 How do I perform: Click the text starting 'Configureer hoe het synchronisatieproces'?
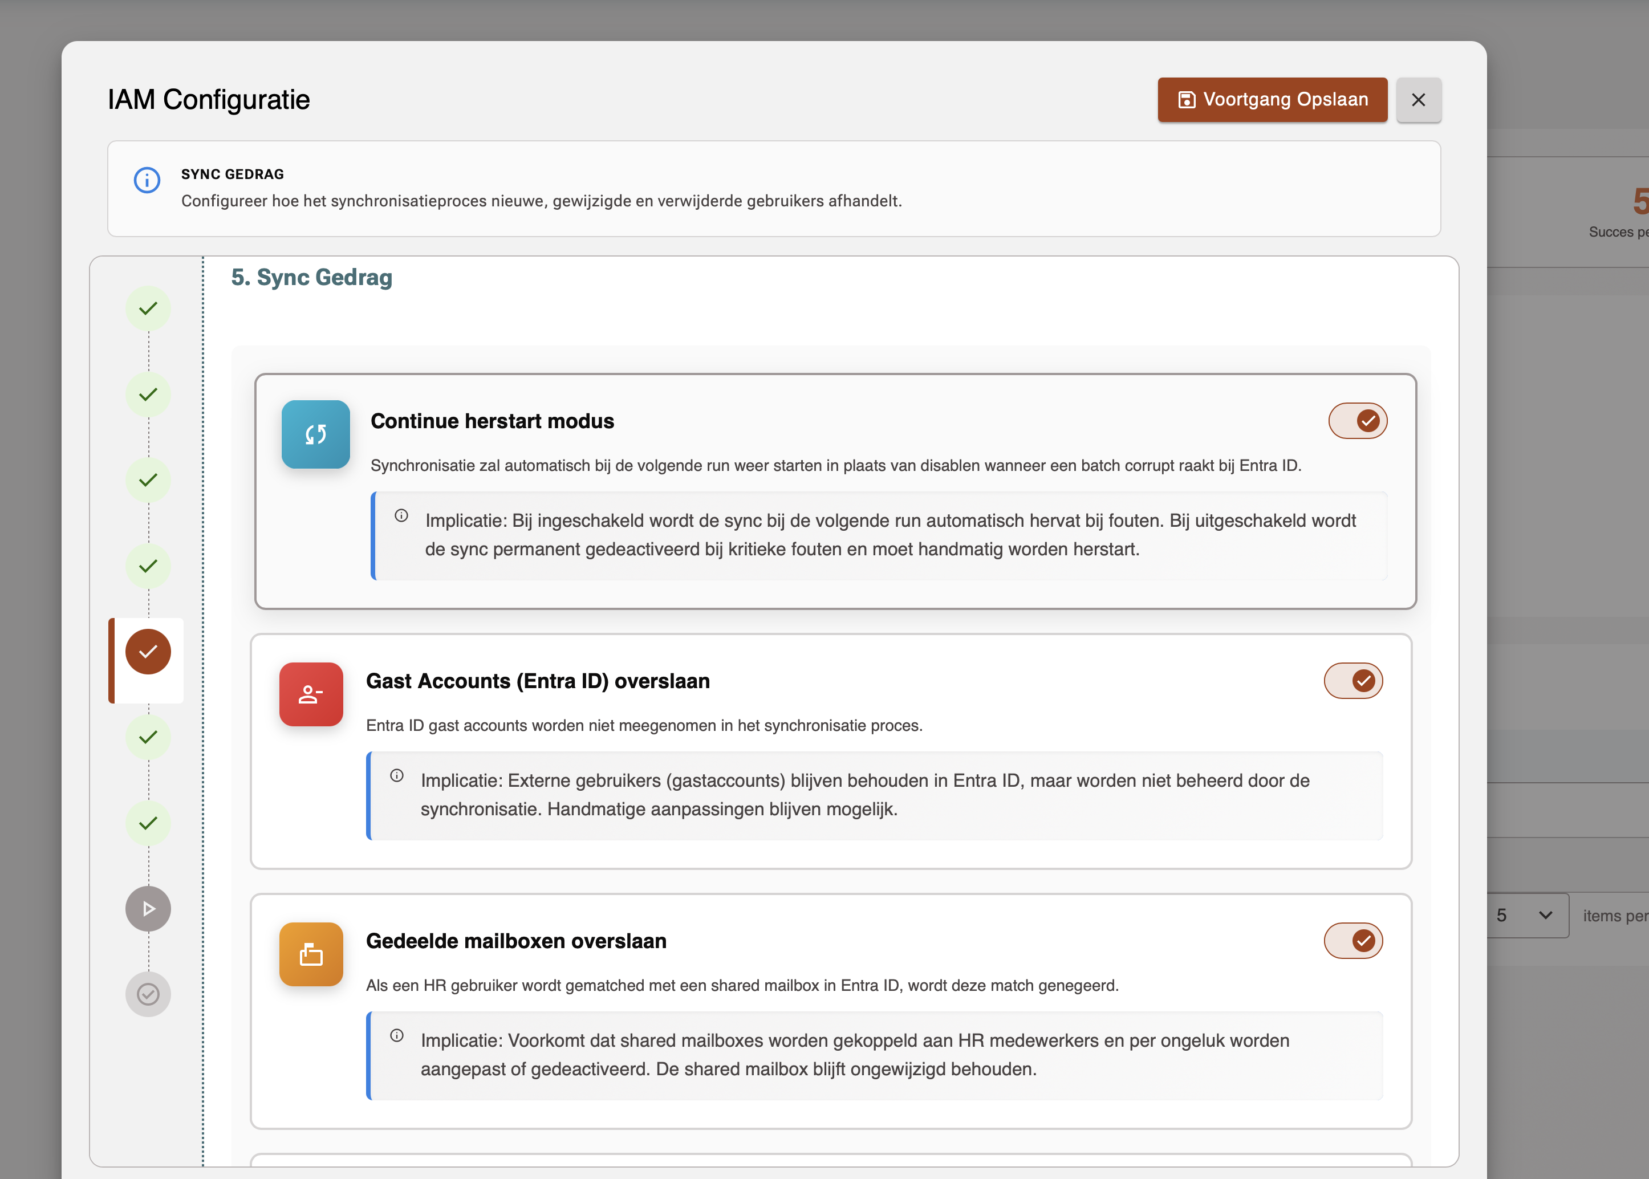coord(542,201)
